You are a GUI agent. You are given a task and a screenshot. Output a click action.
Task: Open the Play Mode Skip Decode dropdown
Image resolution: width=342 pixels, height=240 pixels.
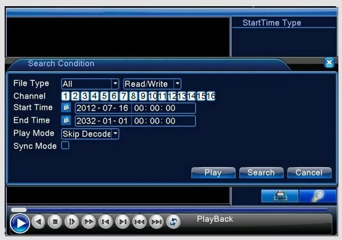[90, 134]
